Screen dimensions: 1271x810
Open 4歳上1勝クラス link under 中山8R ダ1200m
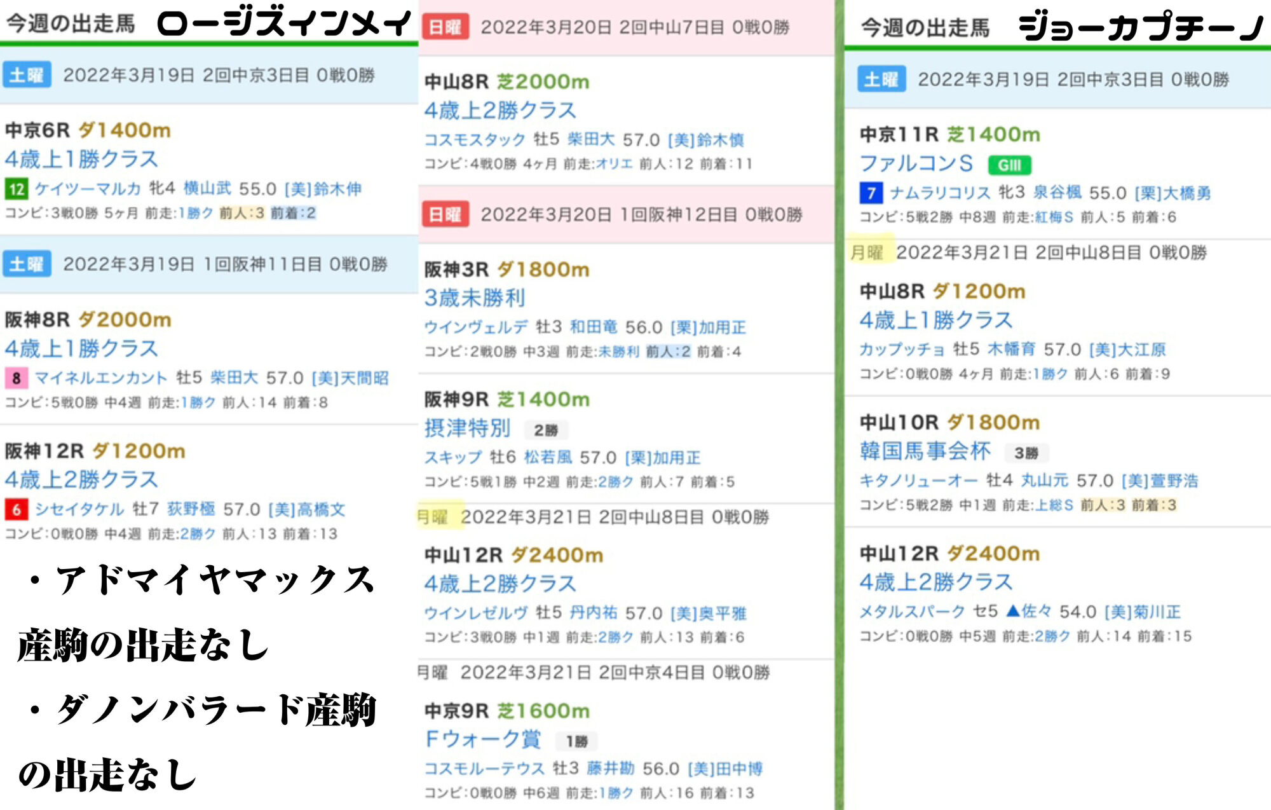[936, 320]
